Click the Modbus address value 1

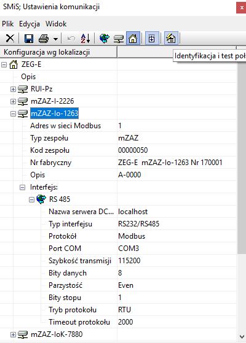coord(120,126)
